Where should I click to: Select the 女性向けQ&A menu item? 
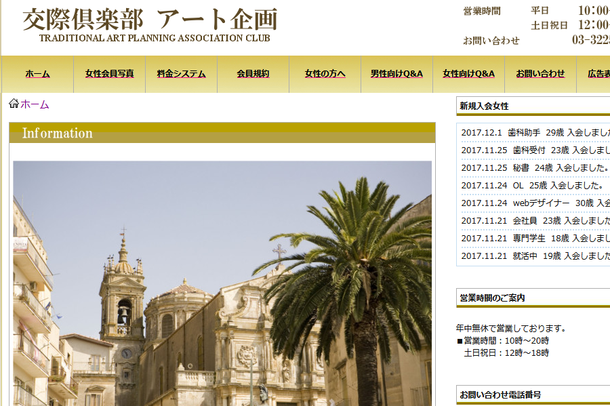point(468,74)
